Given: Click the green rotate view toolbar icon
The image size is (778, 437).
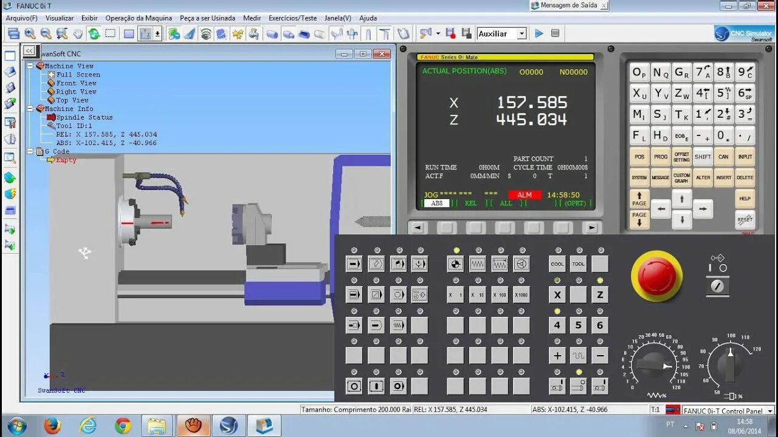Looking at the screenshot, I should 94,34.
